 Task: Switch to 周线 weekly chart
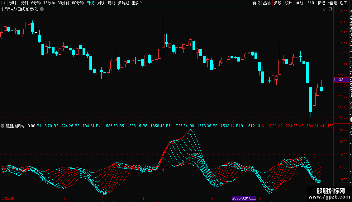tap(101, 3)
